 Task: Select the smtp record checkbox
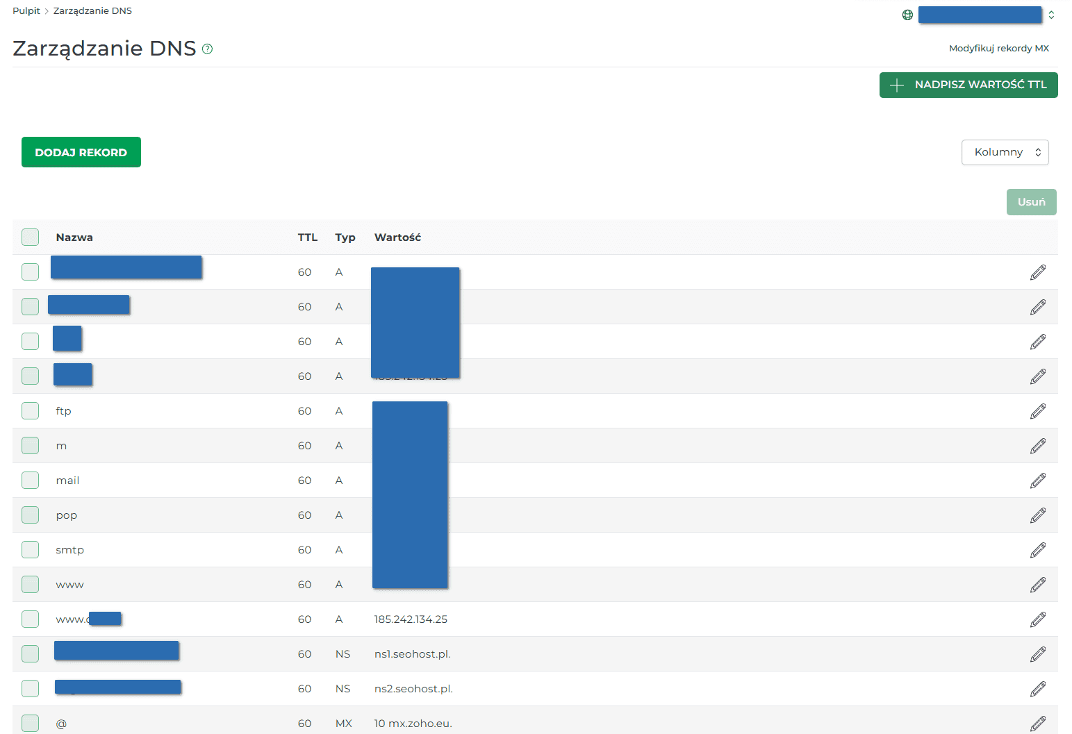[30, 549]
